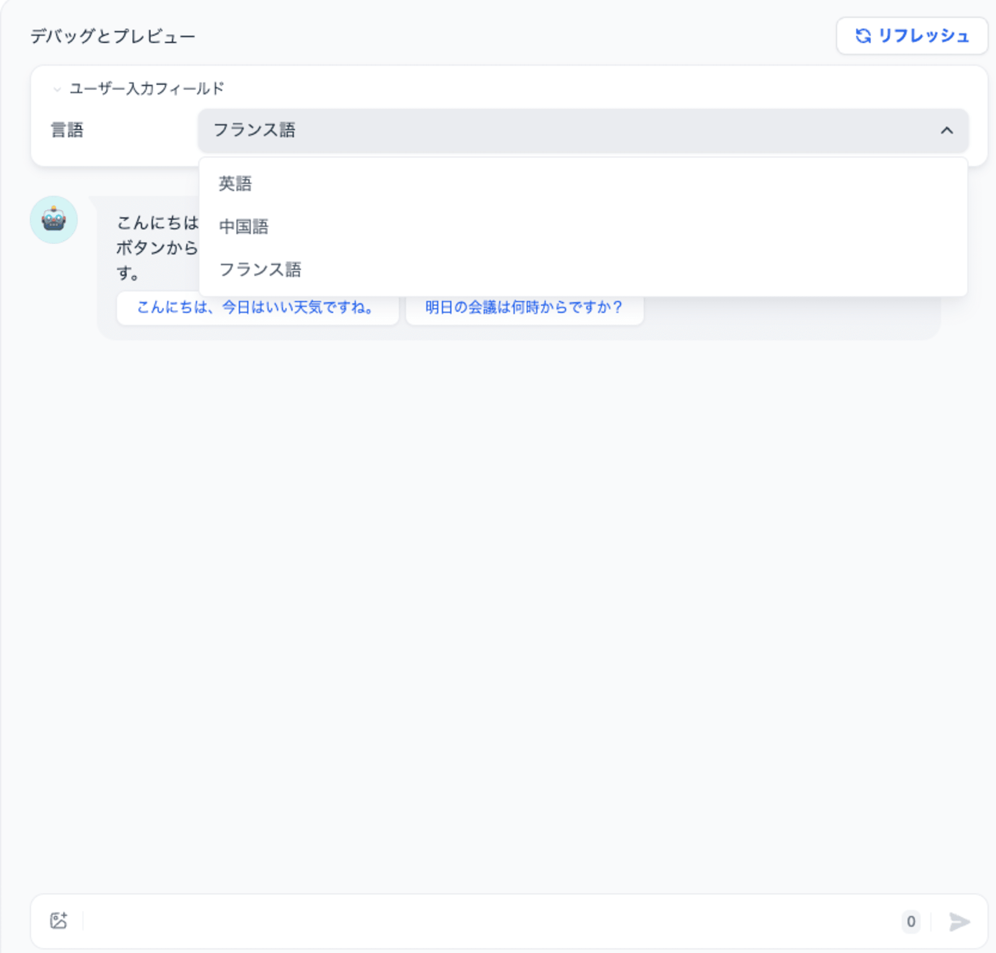Click suggestion こんにちは、今日はいい天気ですね。
Viewport: 996px width, 953px height.
point(257,307)
